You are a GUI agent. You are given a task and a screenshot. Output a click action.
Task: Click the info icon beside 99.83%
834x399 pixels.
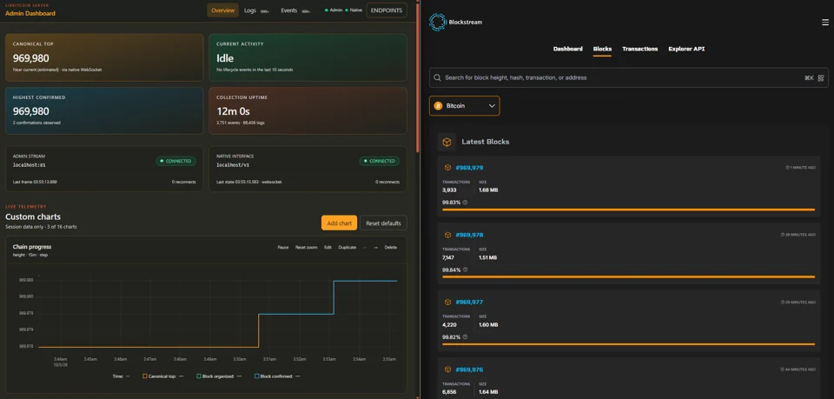coord(465,203)
